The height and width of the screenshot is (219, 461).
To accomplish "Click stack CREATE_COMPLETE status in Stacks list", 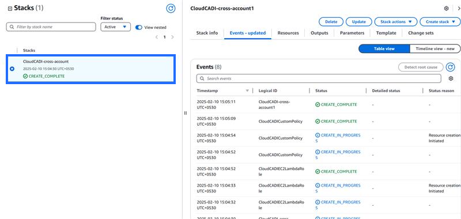I will pyautogui.click(x=44, y=76).
